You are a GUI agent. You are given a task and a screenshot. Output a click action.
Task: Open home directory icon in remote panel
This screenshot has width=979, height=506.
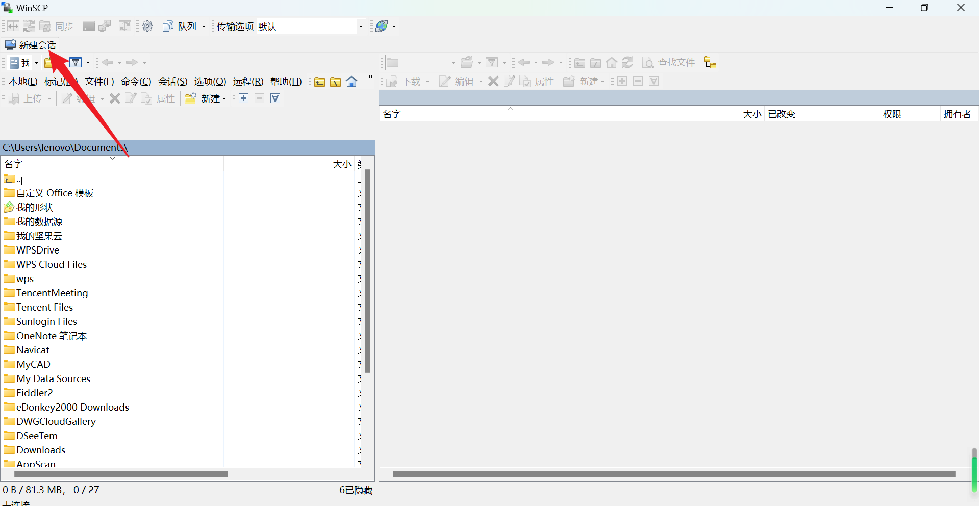tap(612, 62)
